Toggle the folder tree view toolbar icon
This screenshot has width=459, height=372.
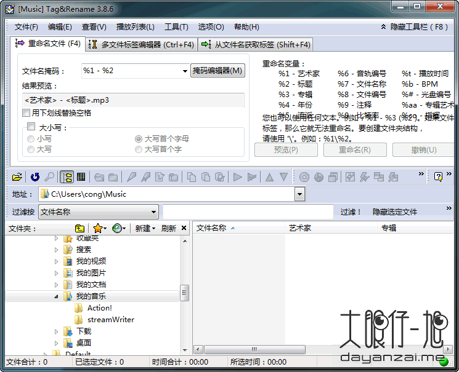pyautogui.click(x=67, y=177)
